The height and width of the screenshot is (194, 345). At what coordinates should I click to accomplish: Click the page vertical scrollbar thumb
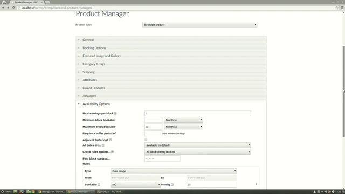click(x=343, y=92)
